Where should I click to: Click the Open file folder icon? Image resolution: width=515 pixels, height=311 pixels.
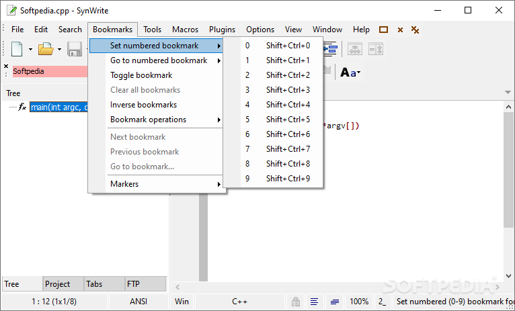coord(46,49)
